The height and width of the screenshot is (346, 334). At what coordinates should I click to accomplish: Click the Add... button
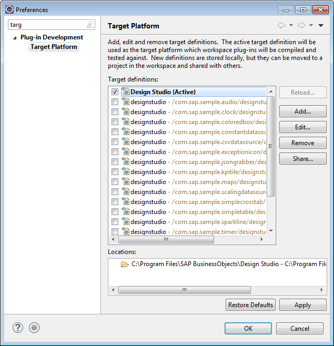point(302,111)
